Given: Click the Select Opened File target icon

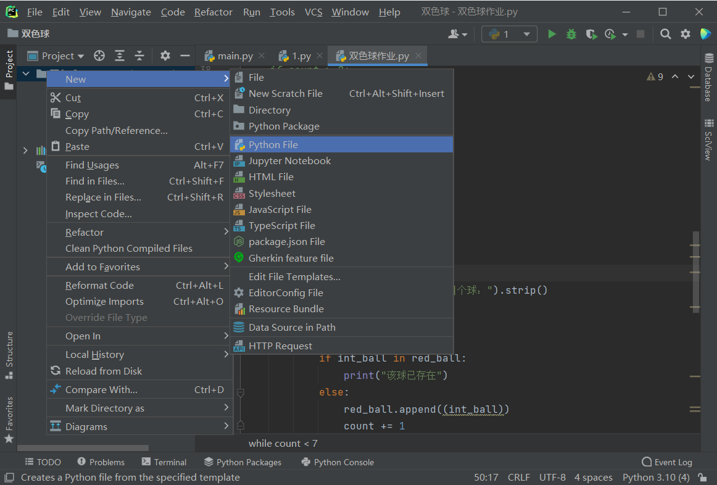Looking at the screenshot, I should [x=99, y=56].
